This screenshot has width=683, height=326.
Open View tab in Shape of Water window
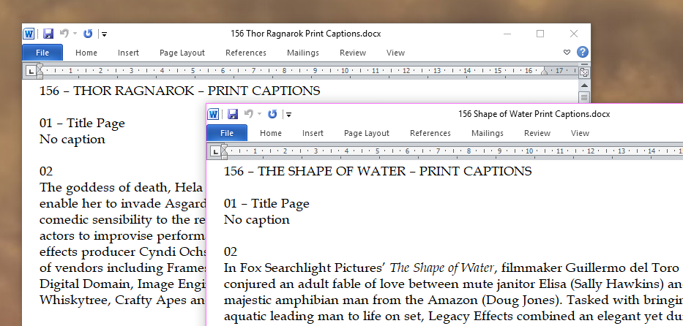(x=581, y=133)
